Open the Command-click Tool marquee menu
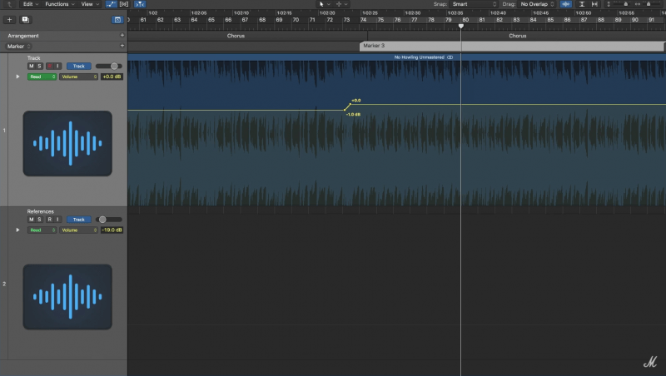This screenshot has width=666, height=376. [341, 4]
